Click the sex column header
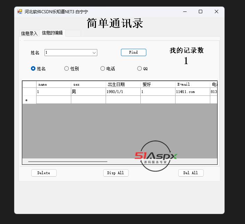This screenshot has height=224, width=245. tap(88, 84)
